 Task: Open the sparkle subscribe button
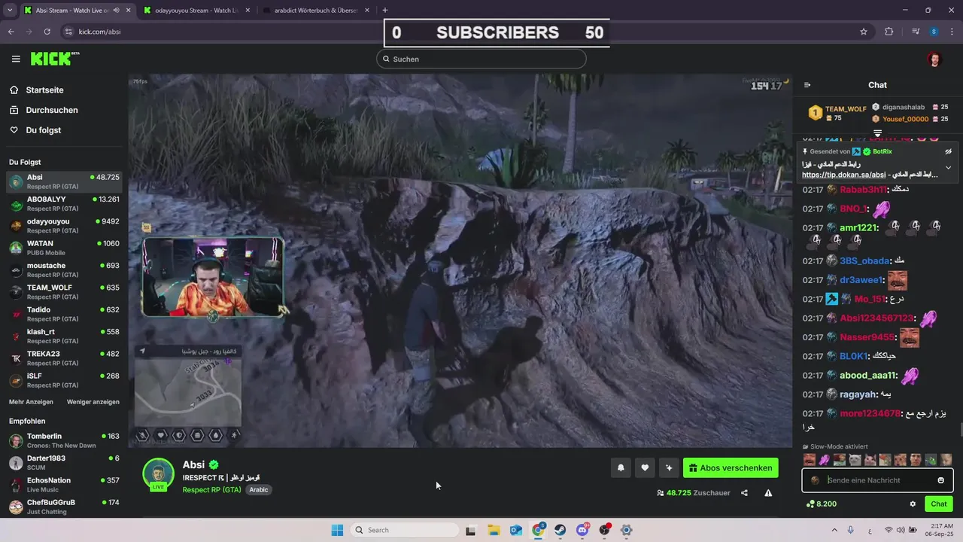(x=669, y=468)
